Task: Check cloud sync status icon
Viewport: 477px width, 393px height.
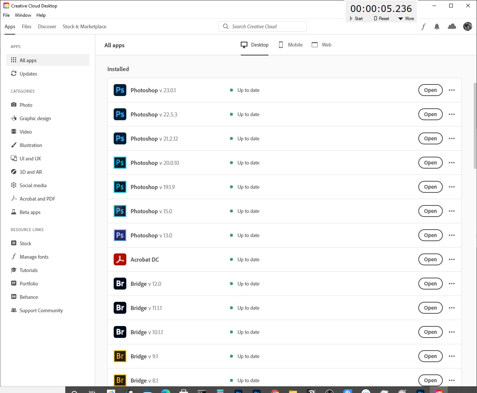Action: (452, 26)
